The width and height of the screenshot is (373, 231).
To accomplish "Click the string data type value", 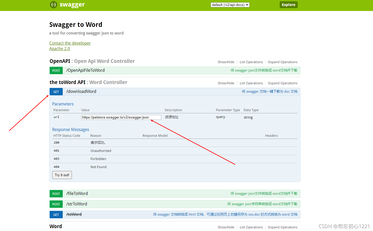I will 248,117.
